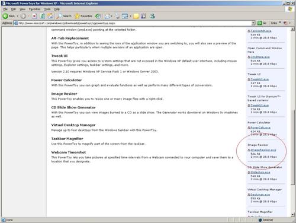Click the green Go arrow button
The image size is (296, 223).
pyautogui.click(x=259, y=23)
